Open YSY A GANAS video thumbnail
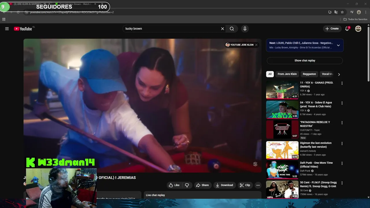This screenshot has width=370, height=208. (x=282, y=90)
